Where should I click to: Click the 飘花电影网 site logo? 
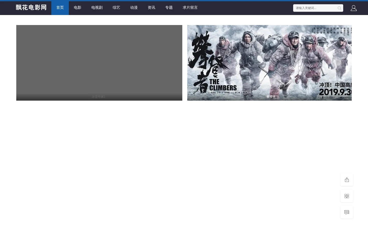[x=31, y=8]
